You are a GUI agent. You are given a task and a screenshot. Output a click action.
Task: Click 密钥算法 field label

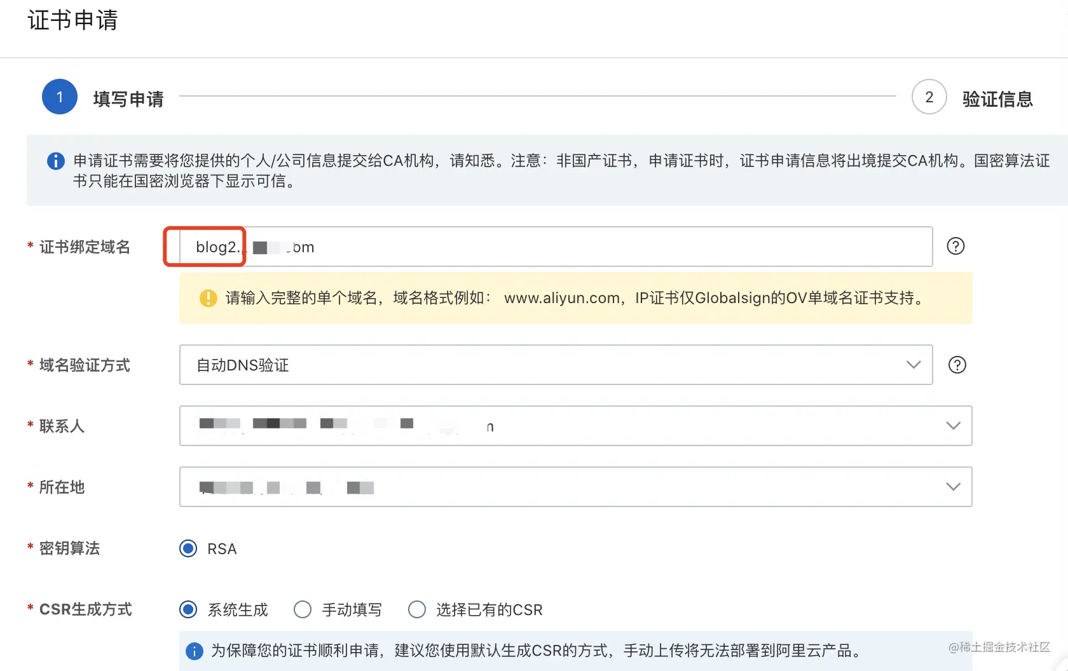tap(69, 548)
